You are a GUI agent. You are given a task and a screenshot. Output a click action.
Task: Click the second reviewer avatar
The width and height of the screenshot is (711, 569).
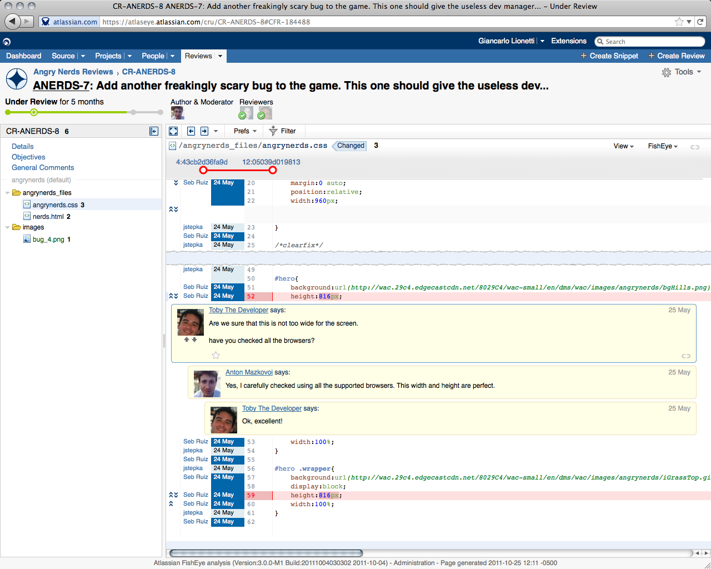[x=265, y=113]
